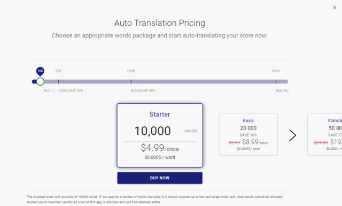The height and width of the screenshot is (206, 342).
Task: Select the partially visible Standard package card
Action: [325, 134]
